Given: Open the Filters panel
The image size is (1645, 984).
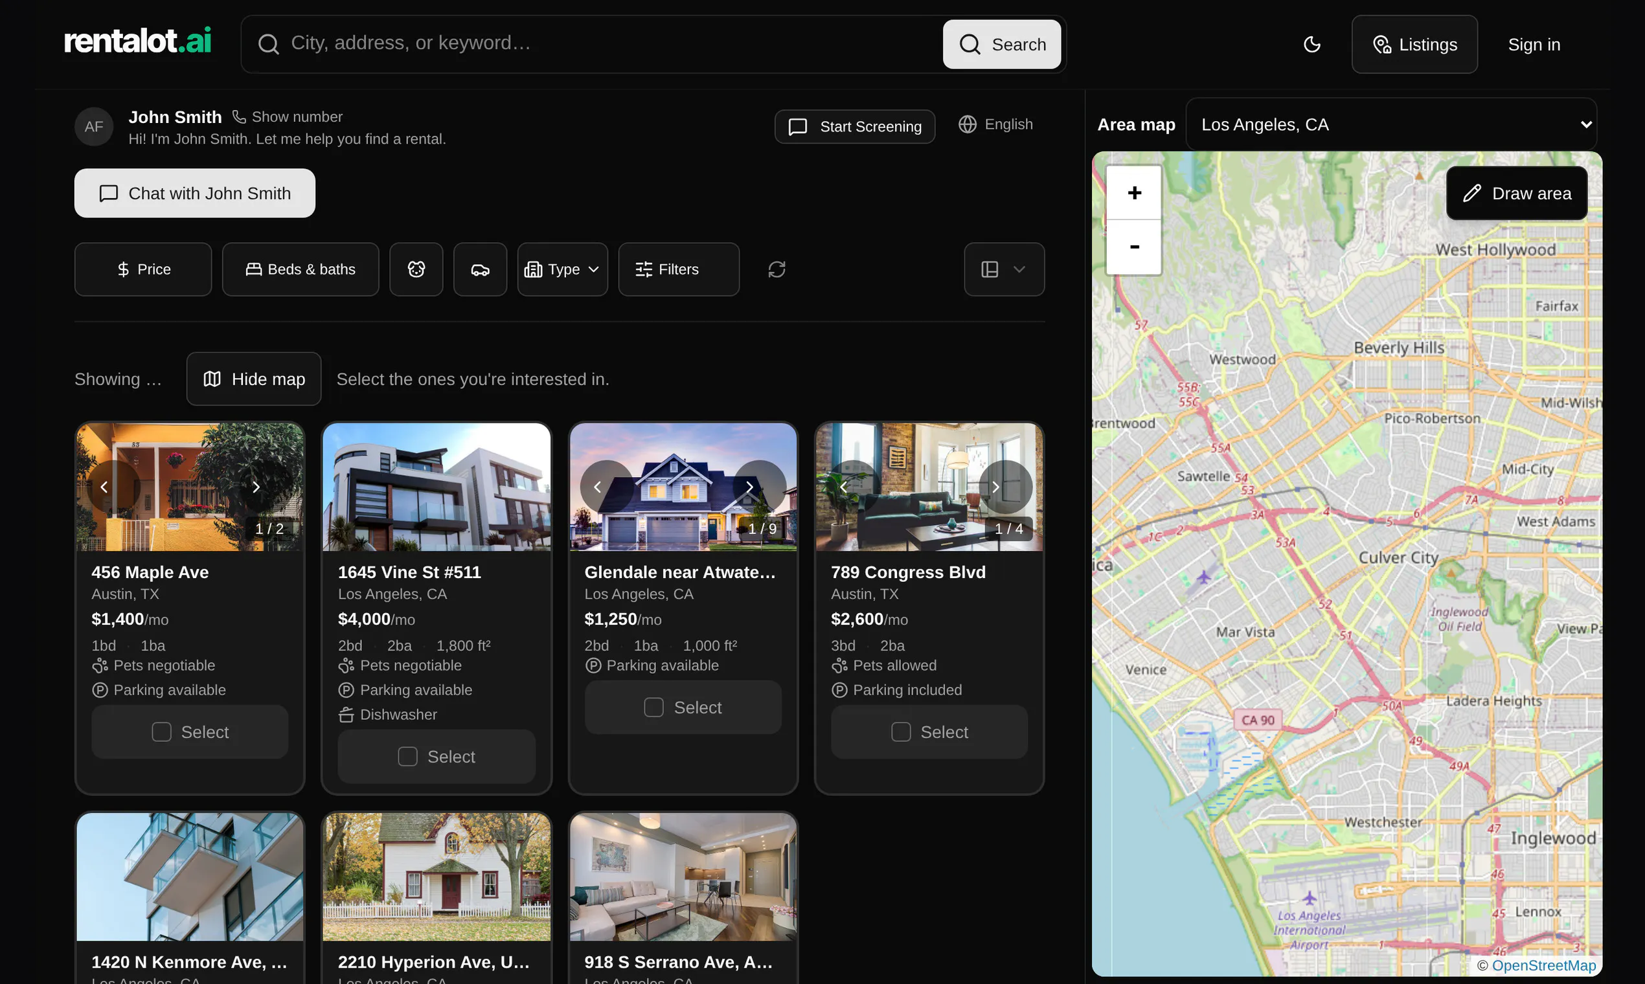Looking at the screenshot, I should coord(679,269).
